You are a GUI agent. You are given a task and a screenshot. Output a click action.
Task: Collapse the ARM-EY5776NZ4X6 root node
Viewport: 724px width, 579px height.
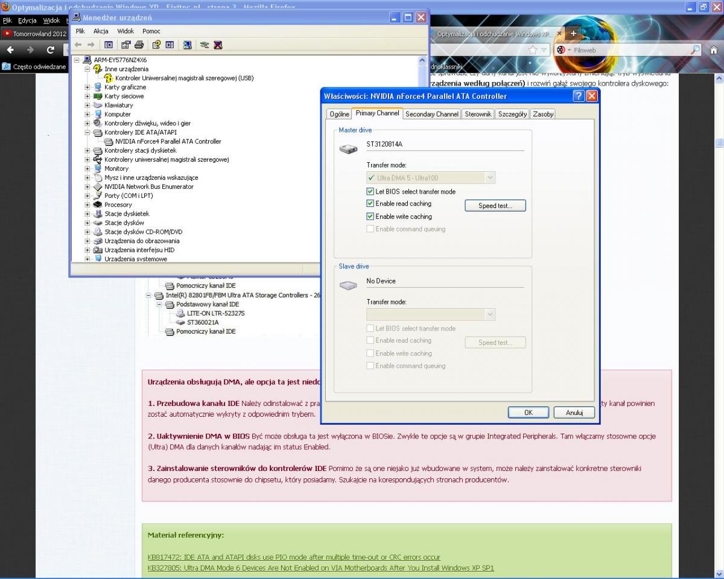77,60
